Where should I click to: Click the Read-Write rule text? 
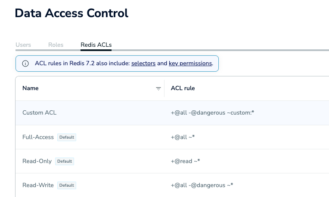[x=202, y=185]
